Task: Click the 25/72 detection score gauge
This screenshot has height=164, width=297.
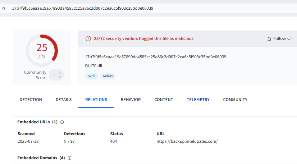Action: (x=42, y=50)
